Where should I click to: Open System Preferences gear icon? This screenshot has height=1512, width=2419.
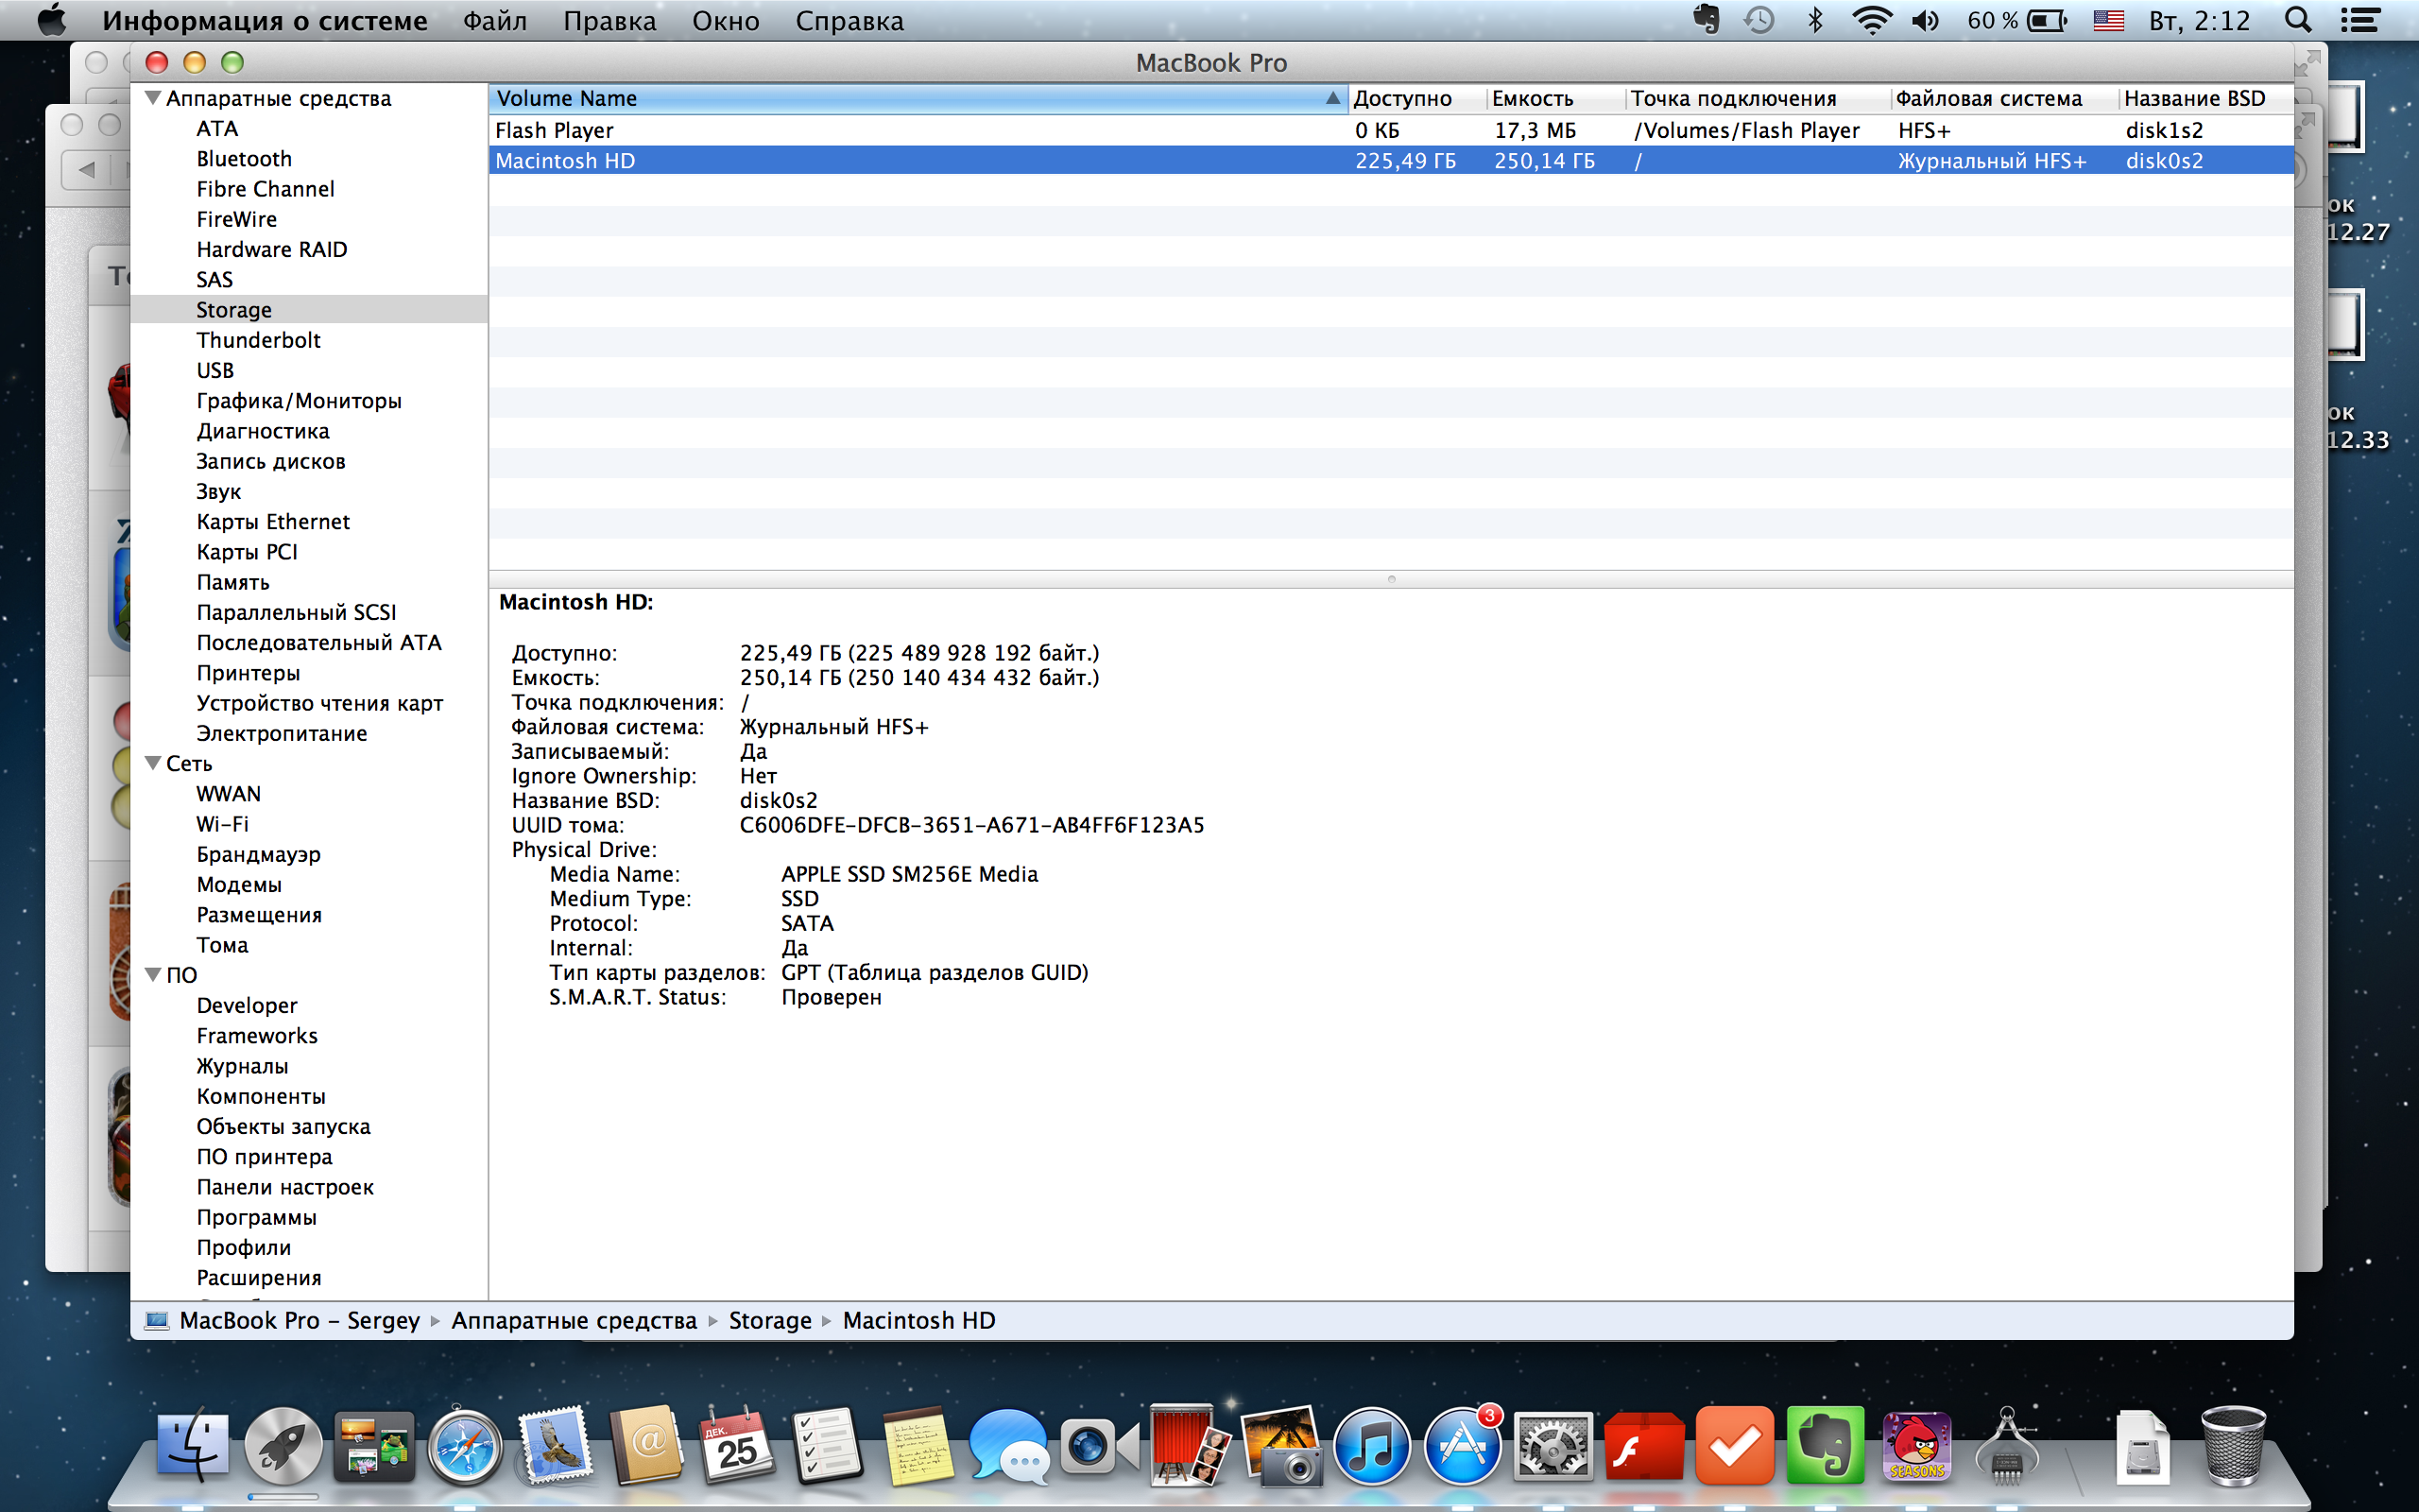(x=1553, y=1446)
